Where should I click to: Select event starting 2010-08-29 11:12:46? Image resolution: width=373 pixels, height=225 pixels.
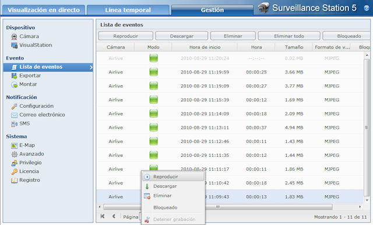[230, 141]
